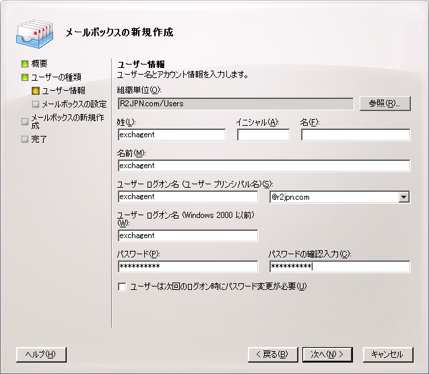
Task: Proceed with the 次へ(N) button
Action: (327, 354)
